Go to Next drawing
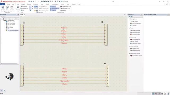 (7, 9)
